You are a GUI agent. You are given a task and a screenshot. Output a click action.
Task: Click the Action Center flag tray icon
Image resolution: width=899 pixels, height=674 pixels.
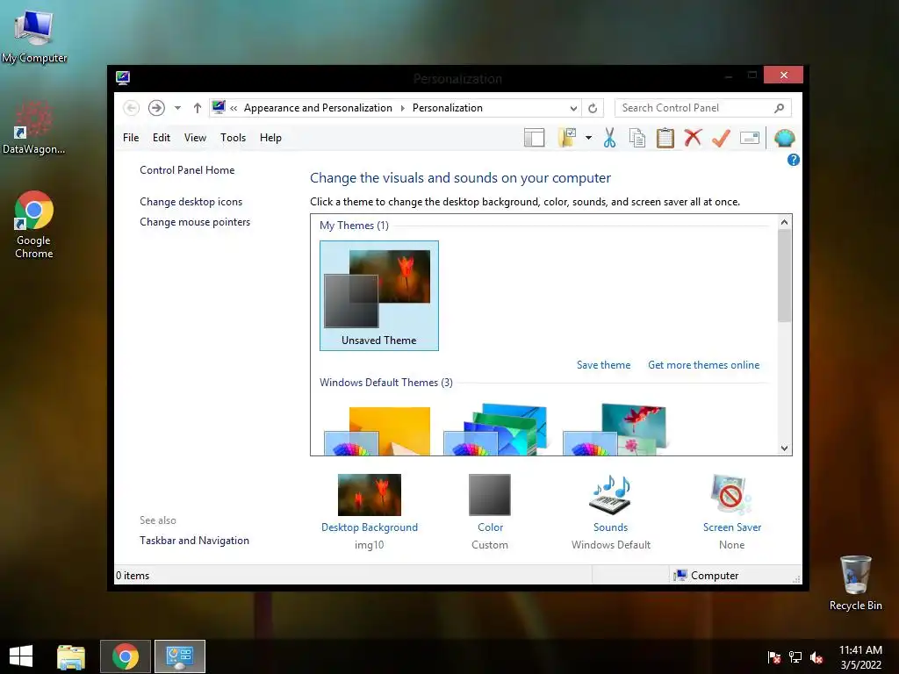[x=773, y=657]
